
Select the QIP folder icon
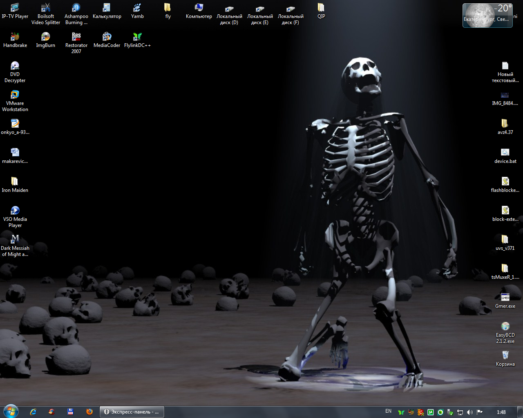point(321,11)
